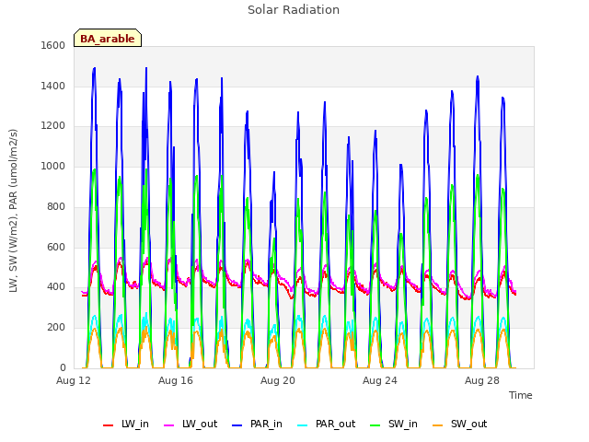
Task: Toggle the PAR_out legend entry
Action: tap(327, 424)
